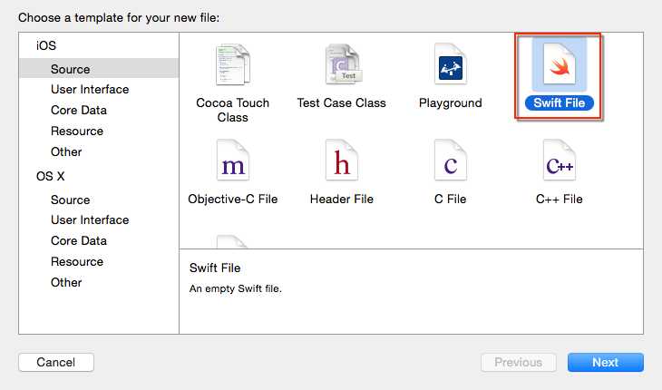This screenshot has height=390, width=662.
Task: Click the Previous button
Action: click(519, 362)
